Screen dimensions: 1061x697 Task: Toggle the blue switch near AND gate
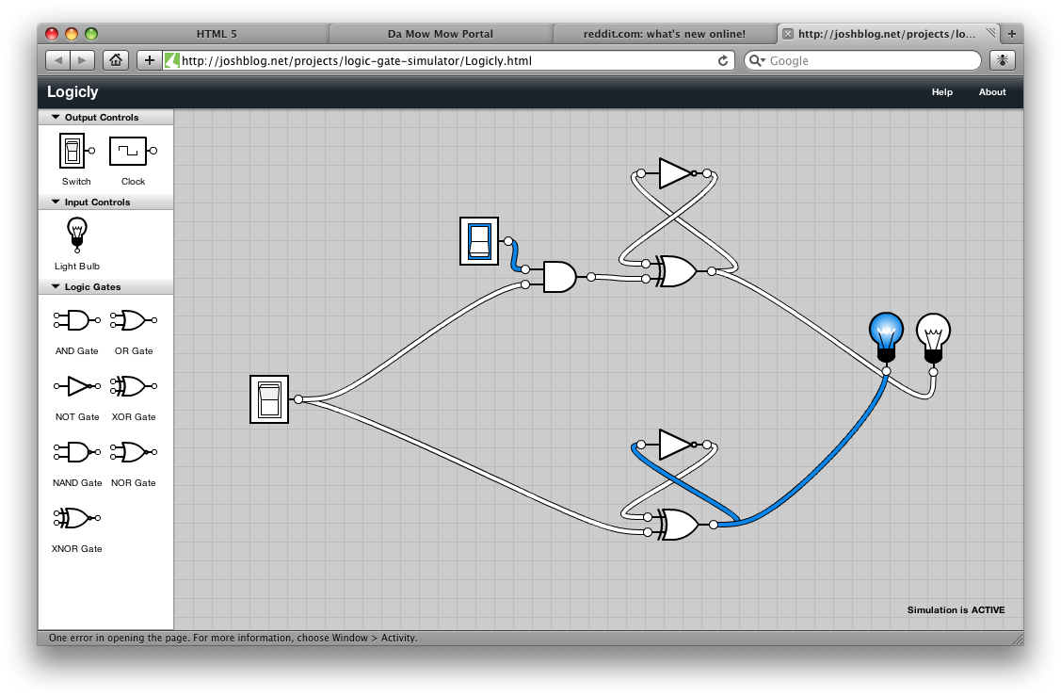click(479, 241)
